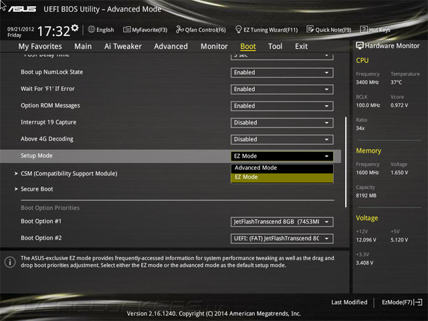This screenshot has width=428, height=321.
Task: Click the settings gear beside the clock
Action: tap(74, 28)
